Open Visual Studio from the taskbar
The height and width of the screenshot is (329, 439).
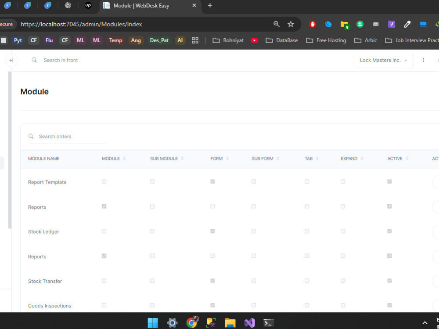(249, 323)
